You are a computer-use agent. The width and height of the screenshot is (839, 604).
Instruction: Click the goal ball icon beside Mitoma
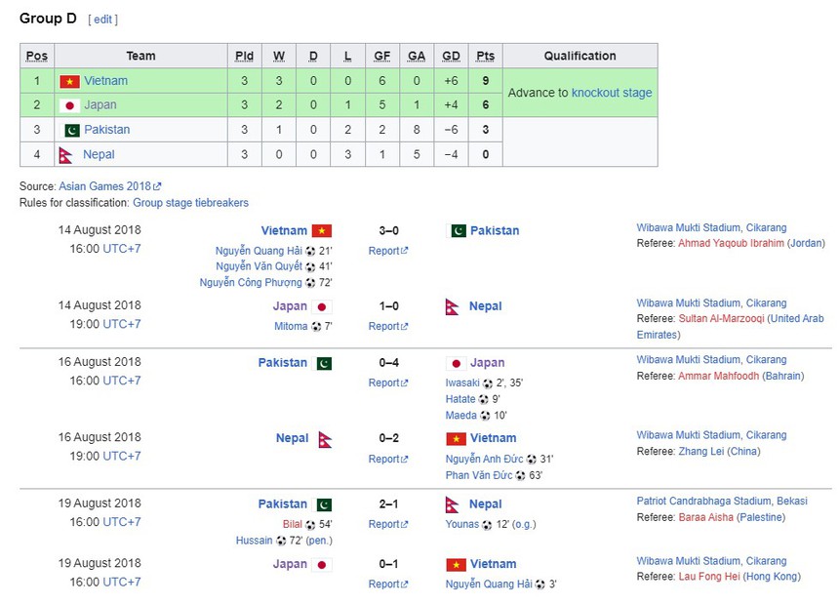coord(316,326)
